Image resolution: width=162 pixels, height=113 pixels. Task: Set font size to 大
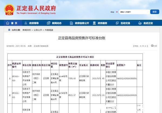[x=140, y=46]
